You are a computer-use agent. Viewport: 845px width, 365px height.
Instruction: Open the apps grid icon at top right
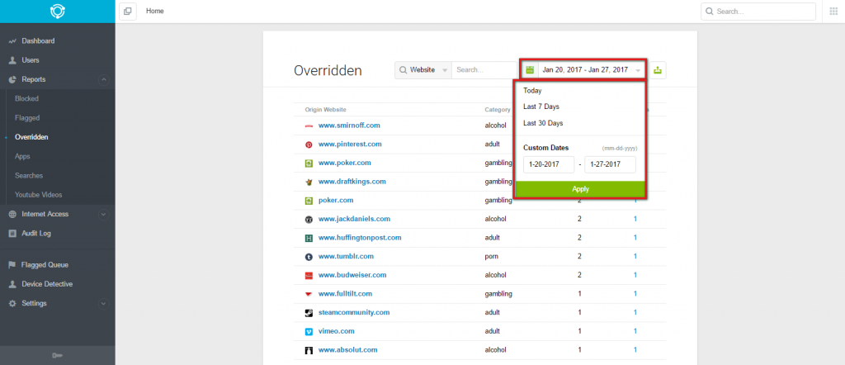tap(833, 12)
